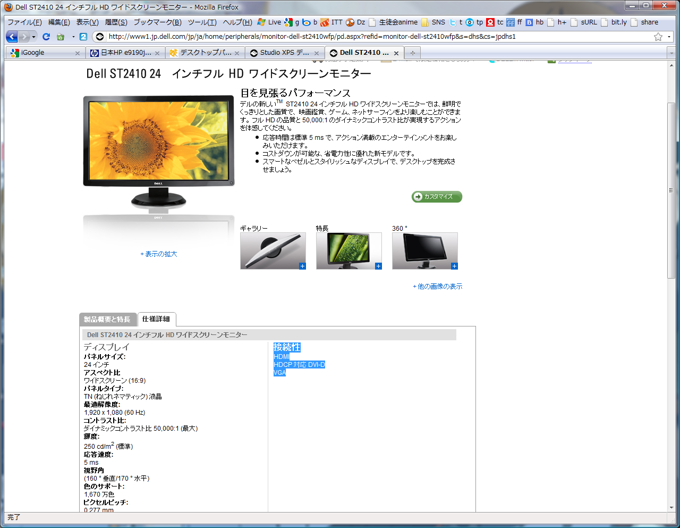Open the 'h+' bookmark

point(557,22)
